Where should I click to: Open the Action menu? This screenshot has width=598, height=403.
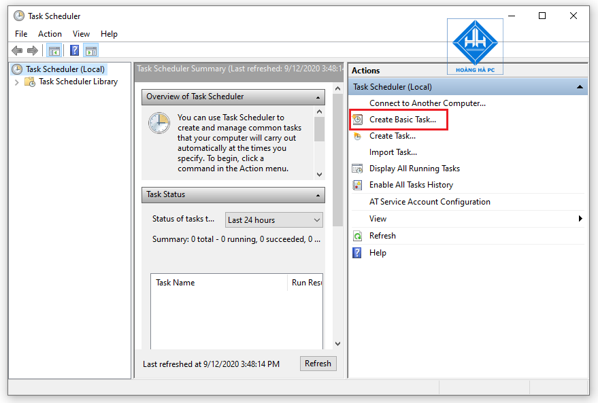[50, 34]
